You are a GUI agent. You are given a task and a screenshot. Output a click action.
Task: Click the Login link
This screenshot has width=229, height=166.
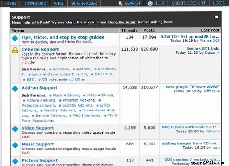(x=219, y=4)
